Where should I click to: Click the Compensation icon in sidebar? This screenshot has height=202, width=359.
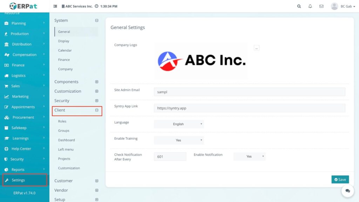(7, 55)
